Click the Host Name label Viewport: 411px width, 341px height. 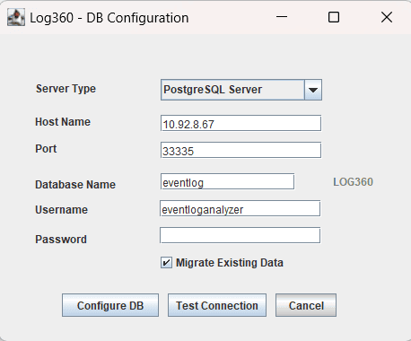(63, 122)
